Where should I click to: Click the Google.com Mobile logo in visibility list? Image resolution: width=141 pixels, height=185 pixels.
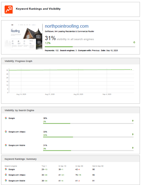click(x=6, y=145)
